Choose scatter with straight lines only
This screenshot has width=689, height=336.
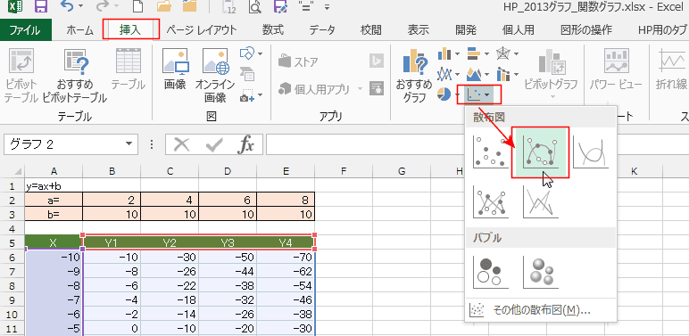pos(541,202)
